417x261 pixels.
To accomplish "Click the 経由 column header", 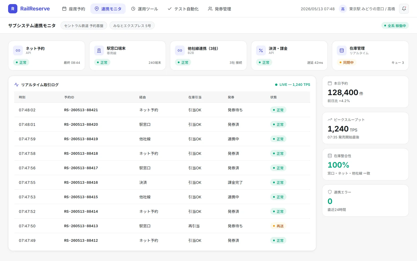I will [142, 97].
